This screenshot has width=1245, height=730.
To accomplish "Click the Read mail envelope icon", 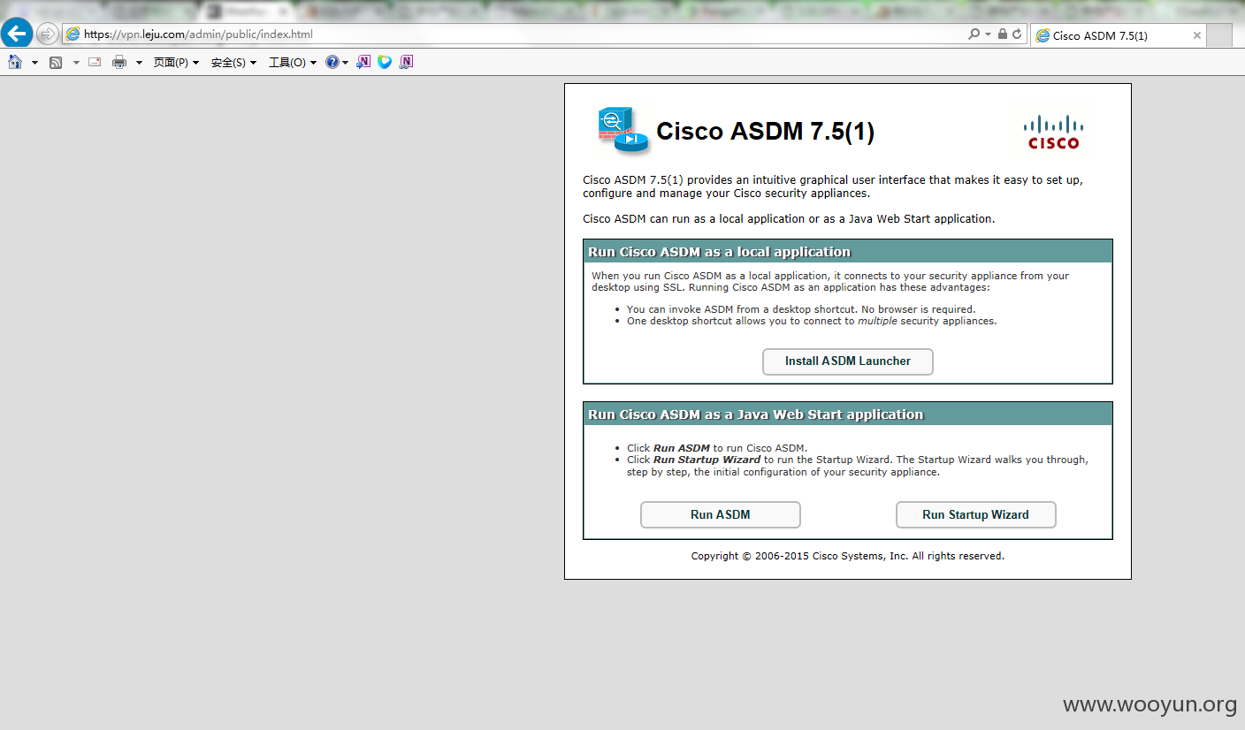I will [95, 62].
